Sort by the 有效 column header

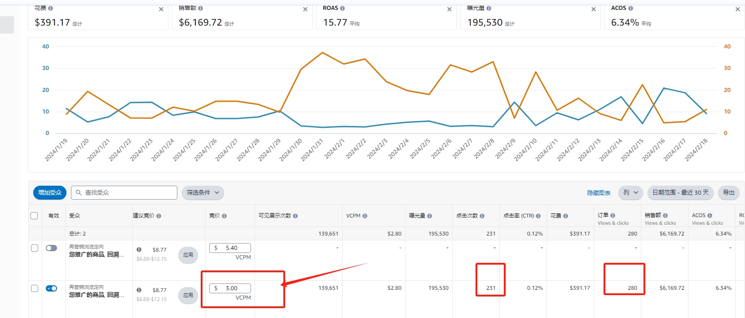[x=53, y=216]
